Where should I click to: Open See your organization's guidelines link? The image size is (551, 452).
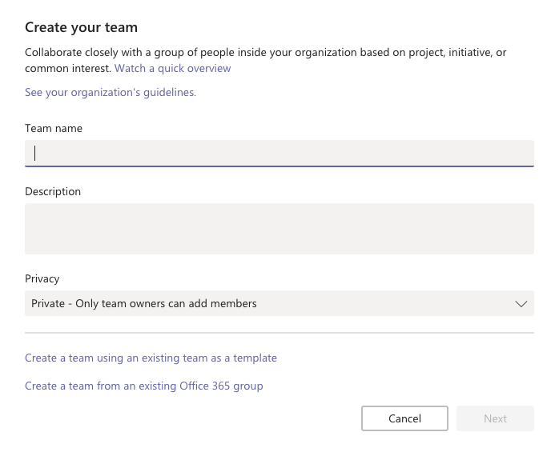pos(111,93)
